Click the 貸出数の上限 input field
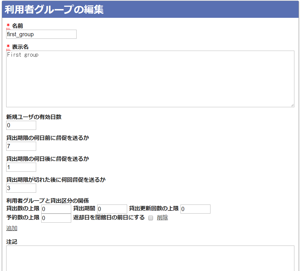 [56, 209]
